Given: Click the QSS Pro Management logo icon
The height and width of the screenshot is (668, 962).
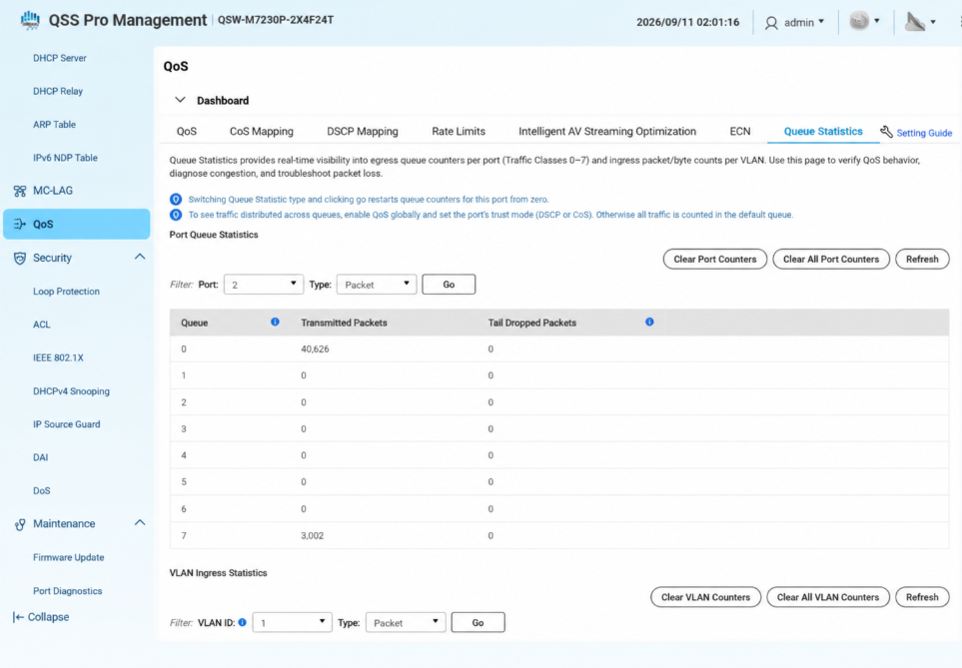Looking at the screenshot, I should (29, 20).
